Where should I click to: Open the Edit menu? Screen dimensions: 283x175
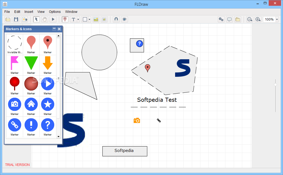click(x=17, y=12)
